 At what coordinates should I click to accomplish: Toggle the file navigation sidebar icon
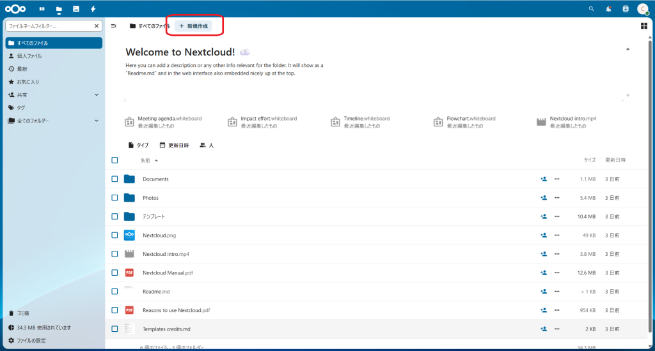(x=114, y=26)
